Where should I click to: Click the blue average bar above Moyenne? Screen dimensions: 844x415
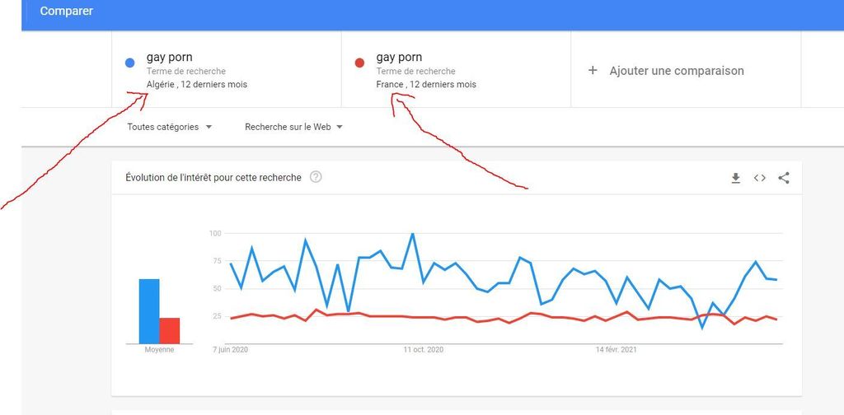149,311
